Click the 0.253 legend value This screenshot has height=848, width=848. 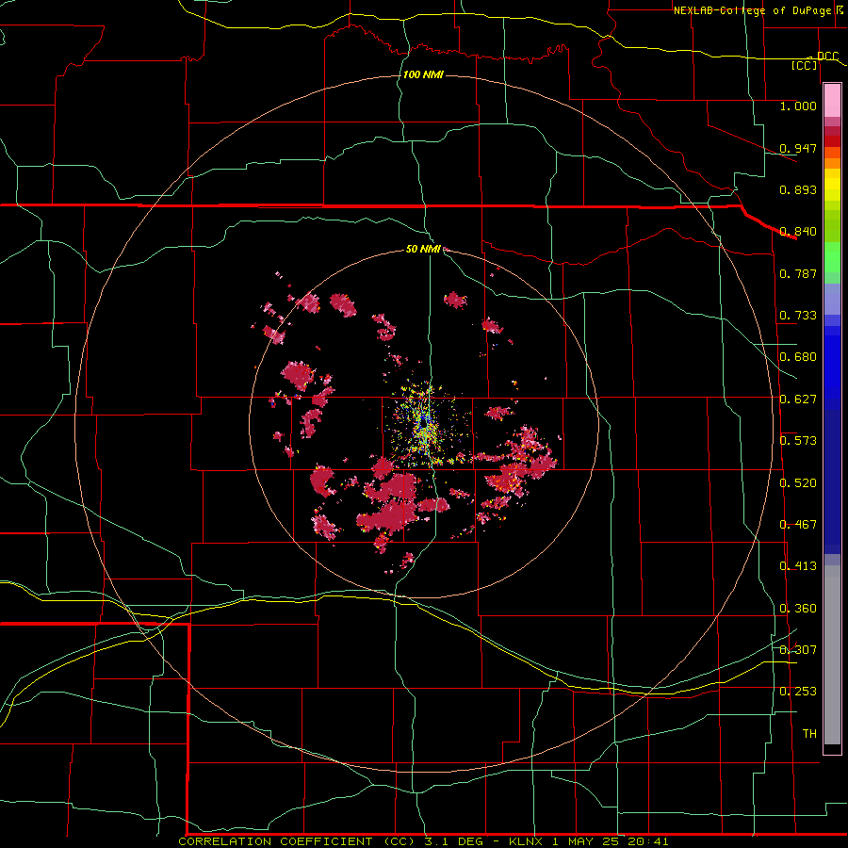click(798, 692)
